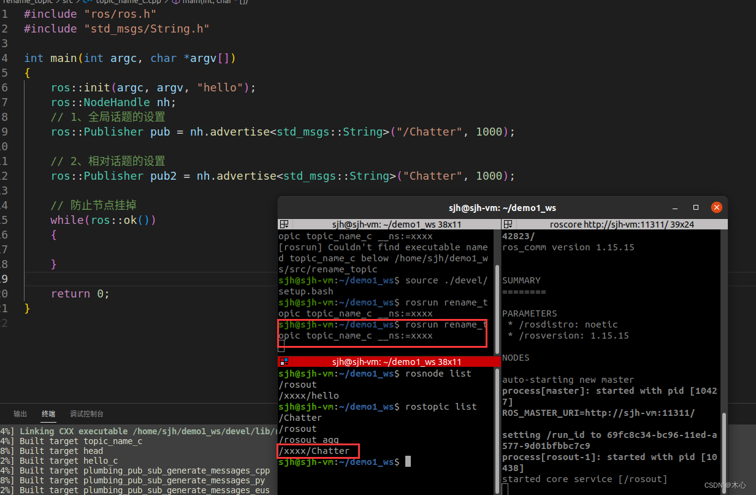Open grouping menu icon of top-left terminal pane
Screen dimensions: 756x495
284,224
